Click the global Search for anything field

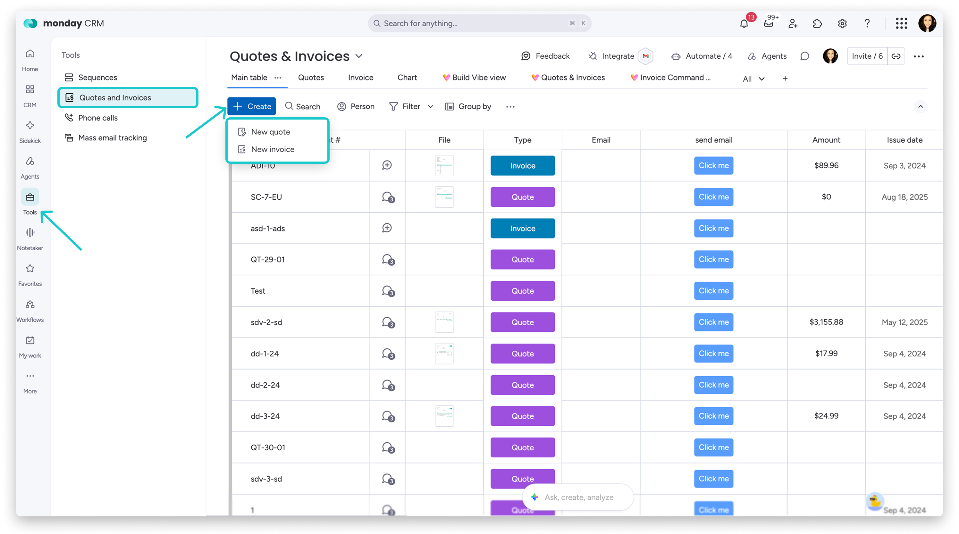click(480, 23)
